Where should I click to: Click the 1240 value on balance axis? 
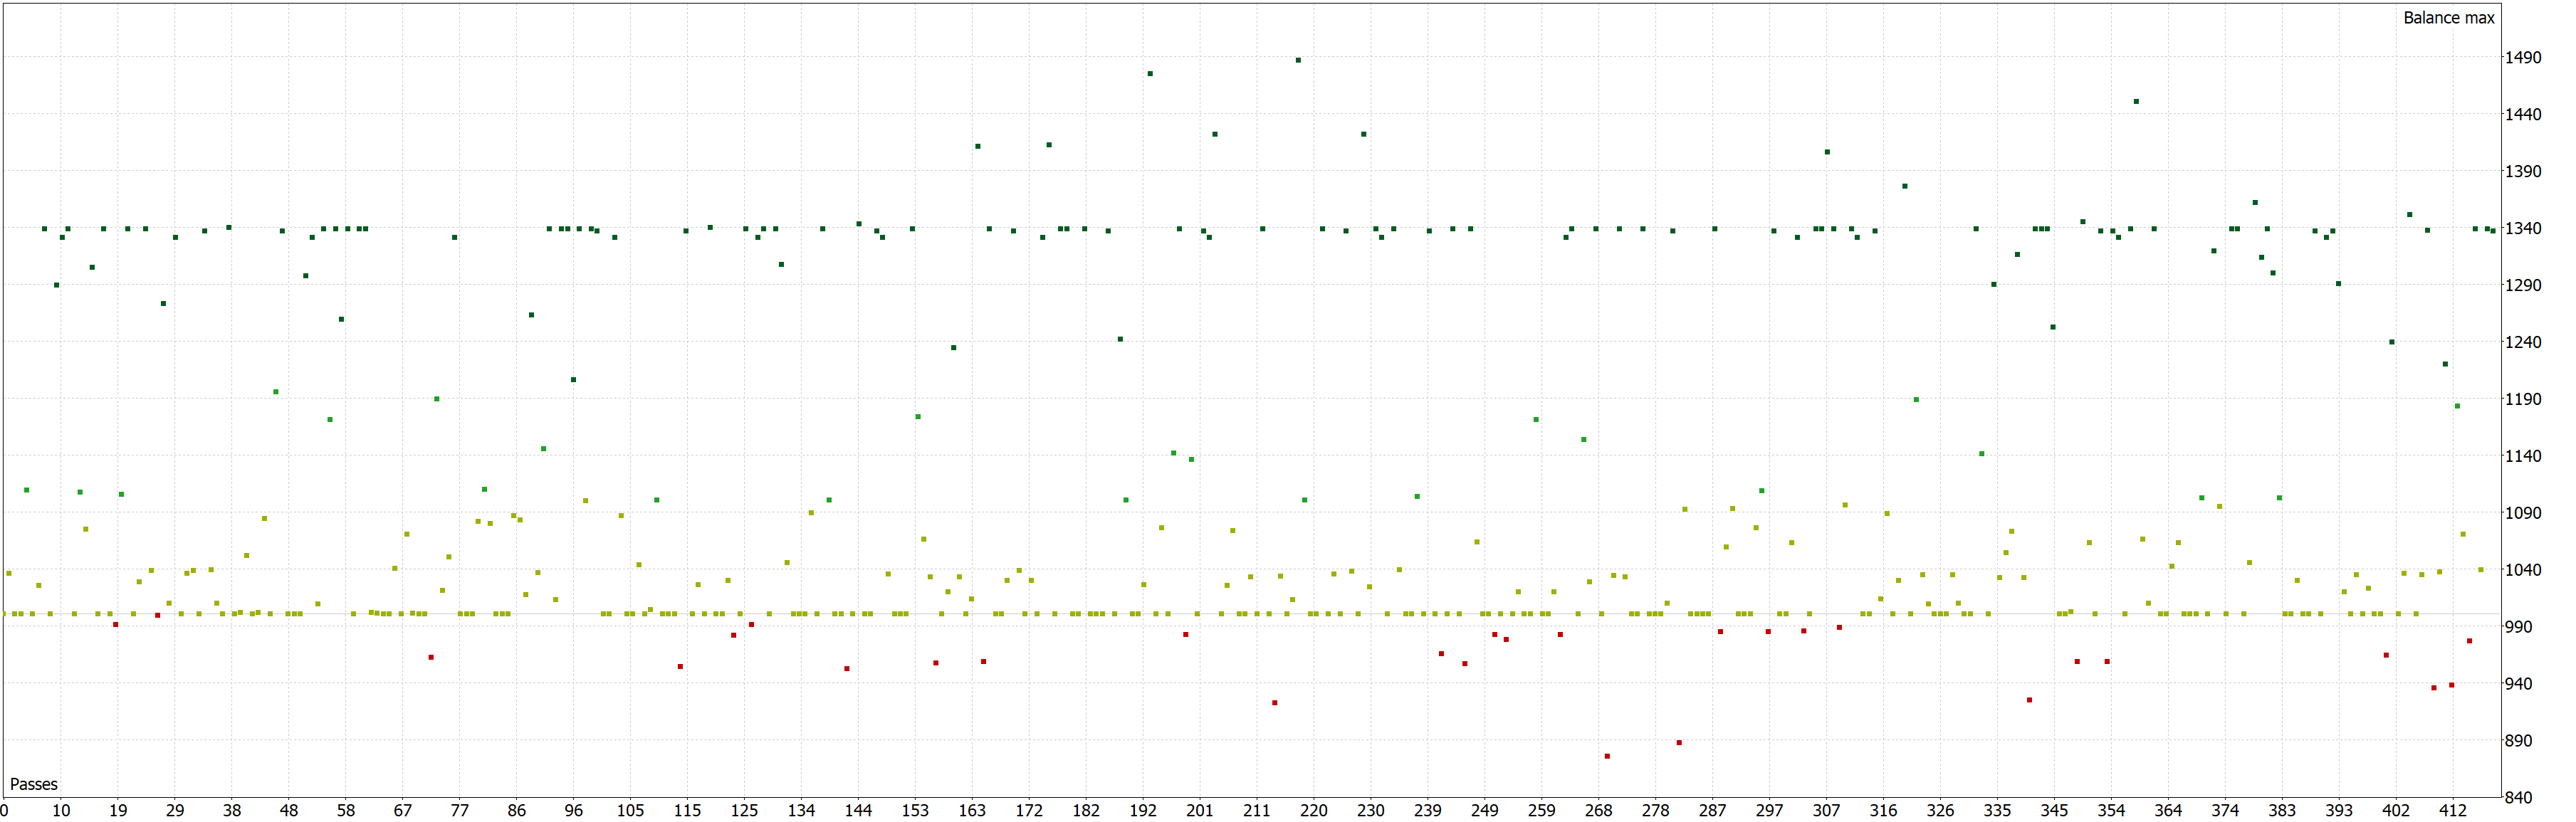[2522, 342]
